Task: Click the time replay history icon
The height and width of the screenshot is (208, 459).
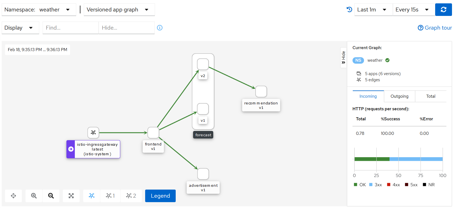Action: point(349,9)
